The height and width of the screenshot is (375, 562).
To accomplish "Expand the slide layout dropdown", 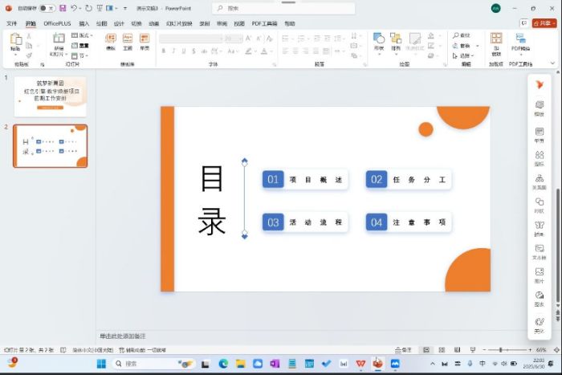I will tap(80, 35).
